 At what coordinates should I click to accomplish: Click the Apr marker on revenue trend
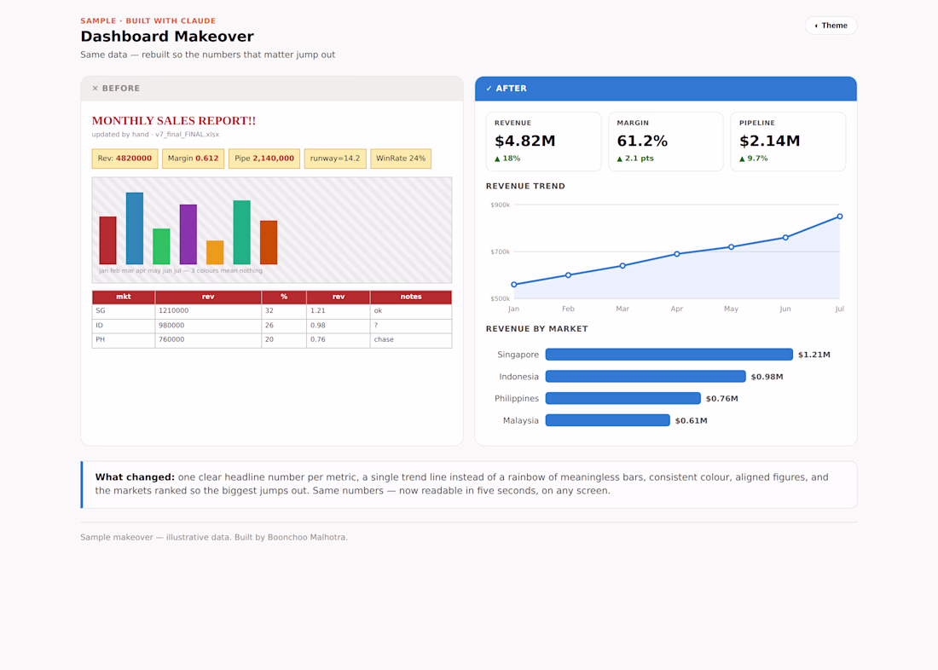[676, 254]
